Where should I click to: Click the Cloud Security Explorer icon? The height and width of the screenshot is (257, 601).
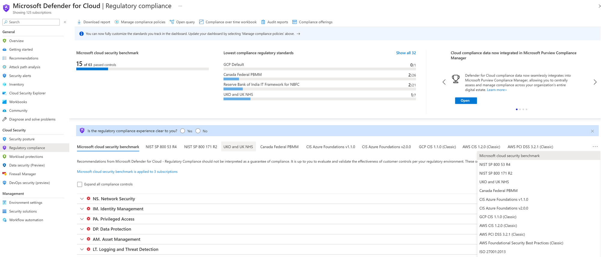(5, 93)
